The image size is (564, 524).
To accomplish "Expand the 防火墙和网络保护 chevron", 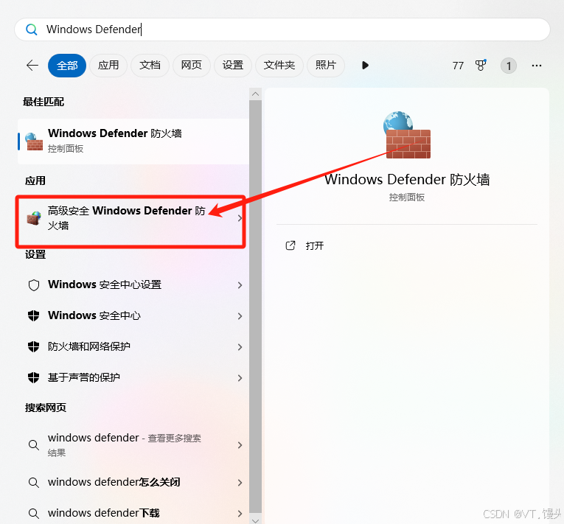I will (240, 347).
